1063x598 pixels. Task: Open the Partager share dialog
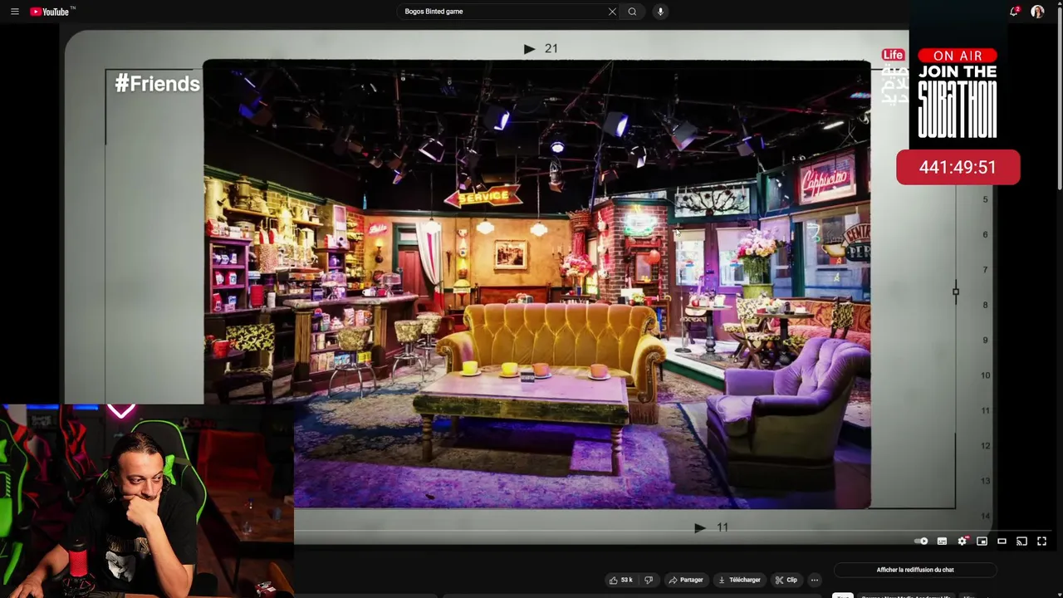686,580
